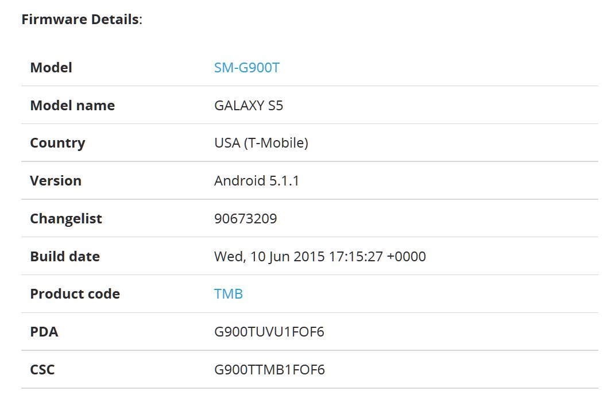Click the USA (T-Mobile) country value
Image resolution: width=615 pixels, height=410 pixels.
coord(261,143)
